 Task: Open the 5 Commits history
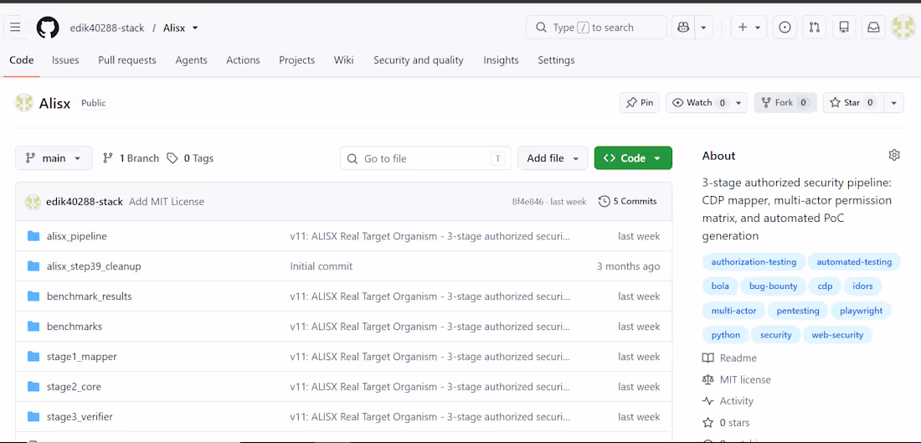(628, 201)
